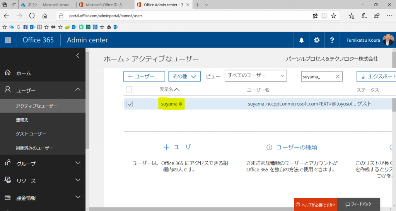Click the ホーム breadcrumb link
The width and height of the screenshot is (396, 211).
pyautogui.click(x=114, y=59)
